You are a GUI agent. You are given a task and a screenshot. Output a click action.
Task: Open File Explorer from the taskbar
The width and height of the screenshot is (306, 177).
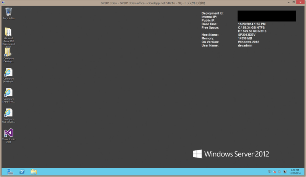[34, 172]
